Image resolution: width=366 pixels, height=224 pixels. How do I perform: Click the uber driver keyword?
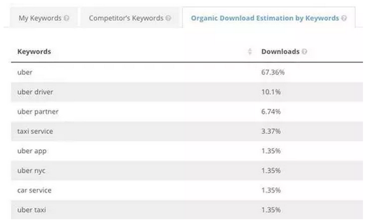click(x=35, y=92)
